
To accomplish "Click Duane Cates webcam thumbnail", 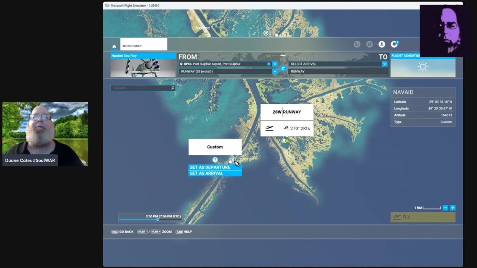I will [x=45, y=134].
